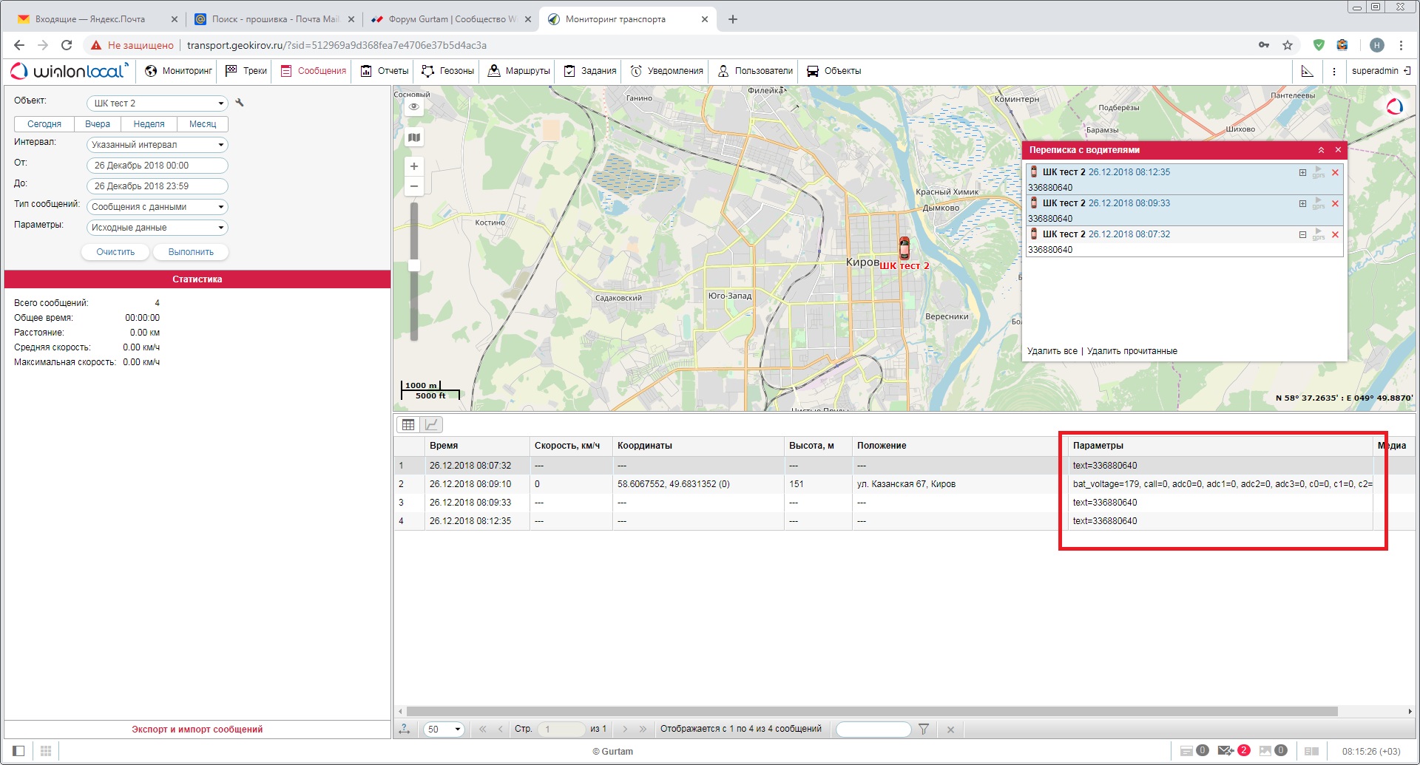The width and height of the screenshot is (1420, 765).
Task: Click the wrench icon next to object selector
Action: pos(240,103)
